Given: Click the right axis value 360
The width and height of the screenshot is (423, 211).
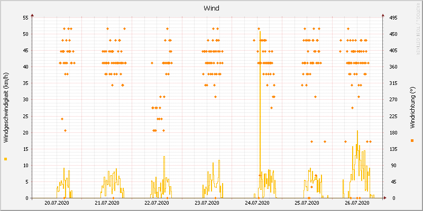Looking at the screenshot, I should coord(393,67).
